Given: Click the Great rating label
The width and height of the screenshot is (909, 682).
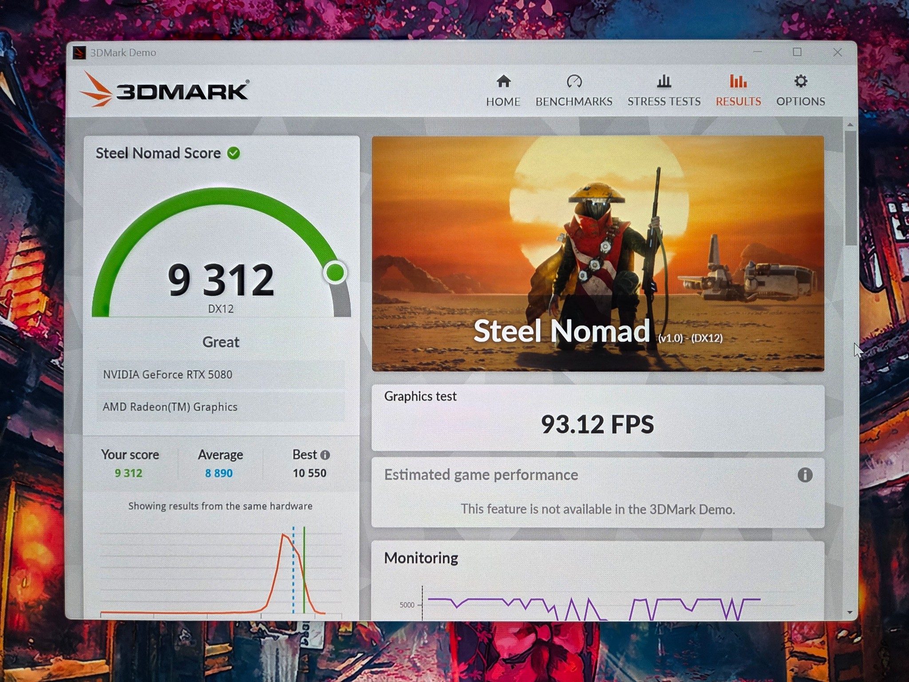Looking at the screenshot, I should click(x=221, y=342).
